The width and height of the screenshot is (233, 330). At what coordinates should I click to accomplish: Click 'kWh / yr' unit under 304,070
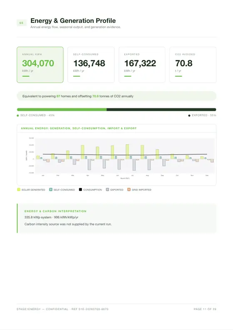point(28,71)
